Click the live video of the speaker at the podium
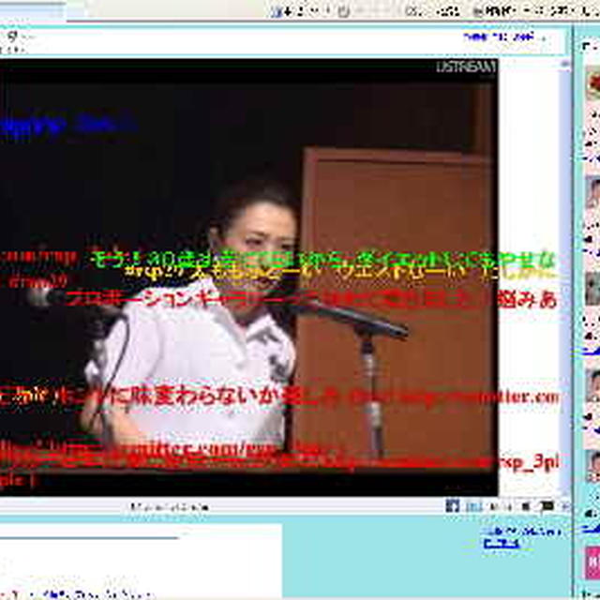This screenshot has width=600, height=600. (248, 277)
